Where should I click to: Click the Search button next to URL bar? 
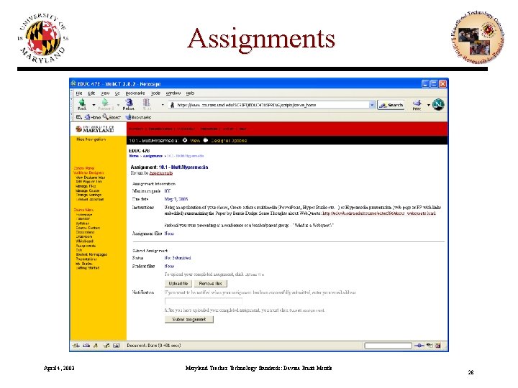391,105
